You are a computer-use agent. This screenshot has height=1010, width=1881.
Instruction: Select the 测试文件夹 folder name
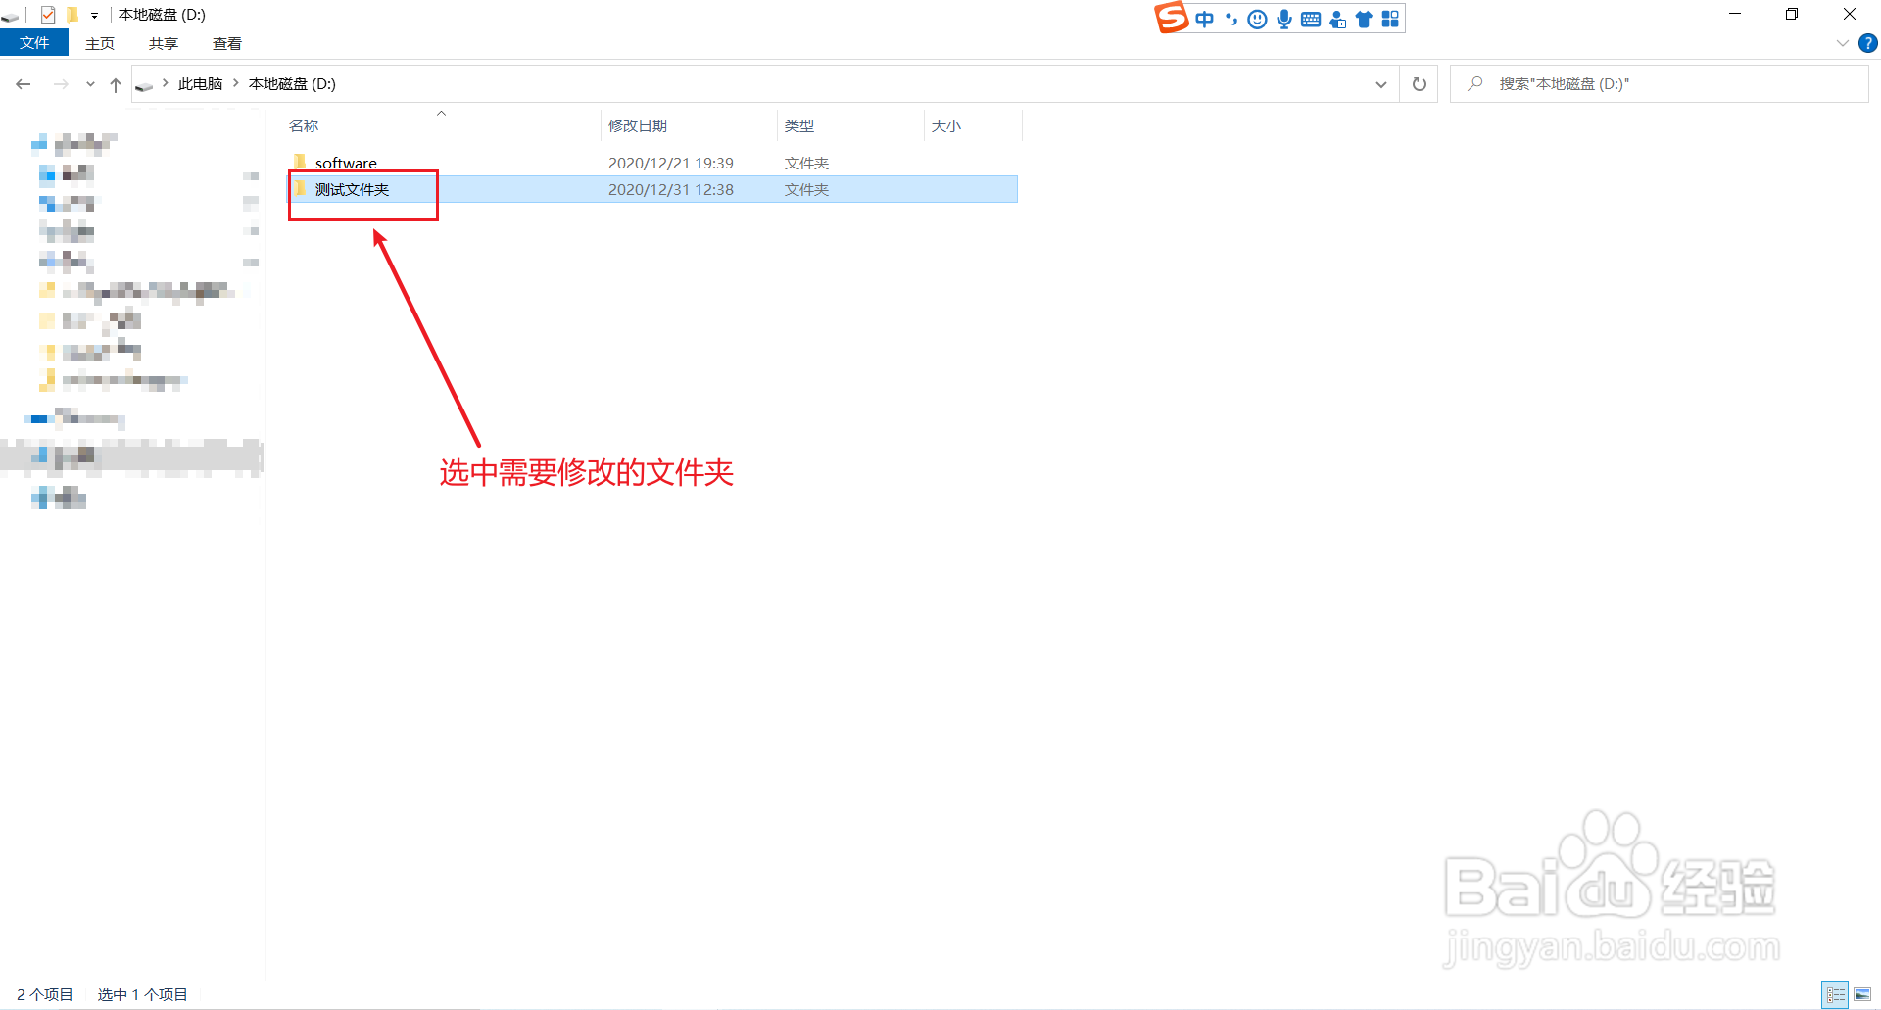point(352,189)
